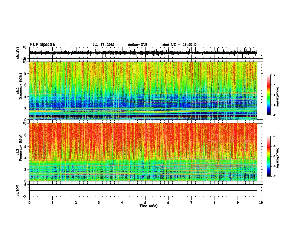Viewport: 294px width, 227px height.
Task: Click ch.1 spectrogram frequency tick label "6"
Action: (x=26, y=85)
